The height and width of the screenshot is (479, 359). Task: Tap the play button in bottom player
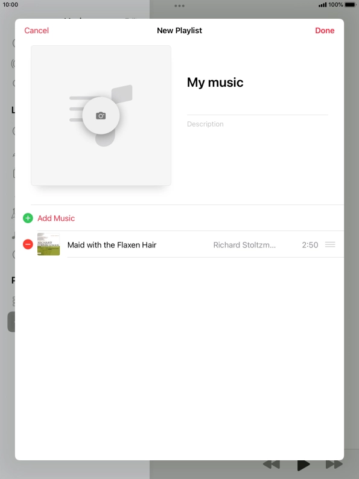(x=303, y=465)
